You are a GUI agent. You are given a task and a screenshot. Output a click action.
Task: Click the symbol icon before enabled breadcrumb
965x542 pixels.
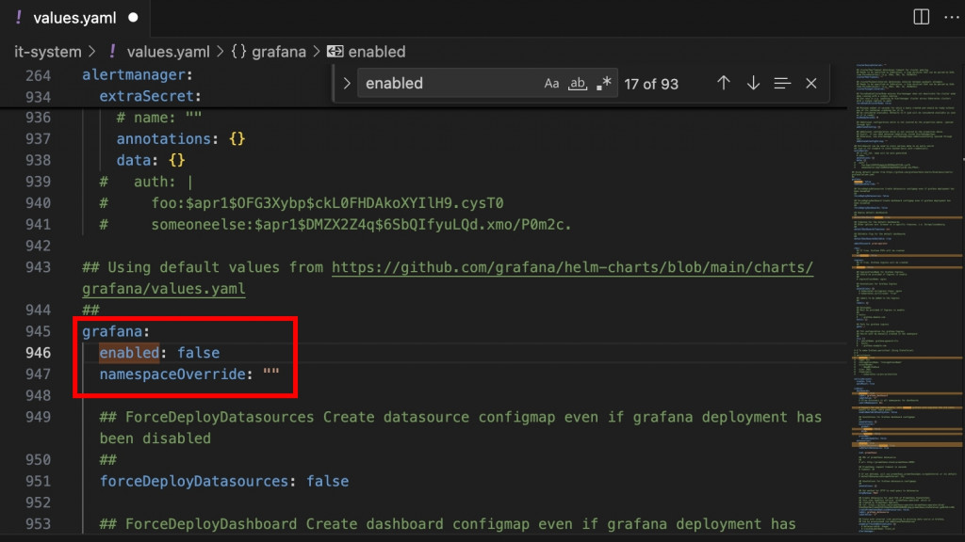tap(335, 51)
